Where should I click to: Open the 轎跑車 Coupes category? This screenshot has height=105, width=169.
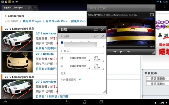[32, 21]
